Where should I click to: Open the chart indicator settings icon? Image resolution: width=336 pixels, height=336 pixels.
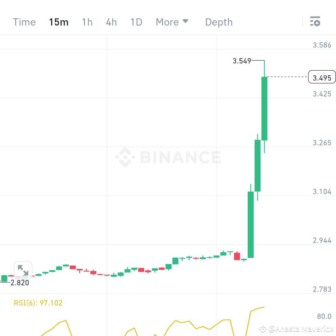(x=315, y=22)
